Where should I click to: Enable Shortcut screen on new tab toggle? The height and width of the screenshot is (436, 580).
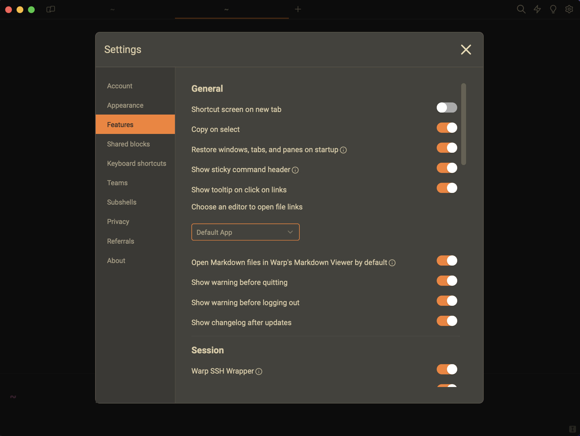447,108
